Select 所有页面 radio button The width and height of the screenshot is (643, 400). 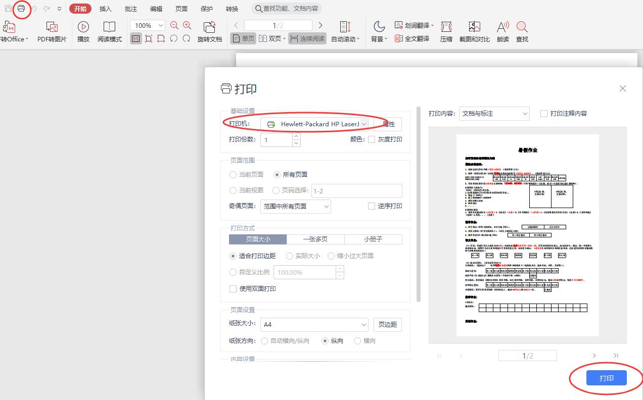(x=277, y=175)
